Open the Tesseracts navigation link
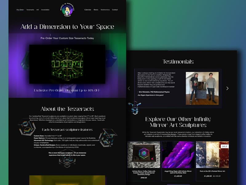 tap(30, 10)
